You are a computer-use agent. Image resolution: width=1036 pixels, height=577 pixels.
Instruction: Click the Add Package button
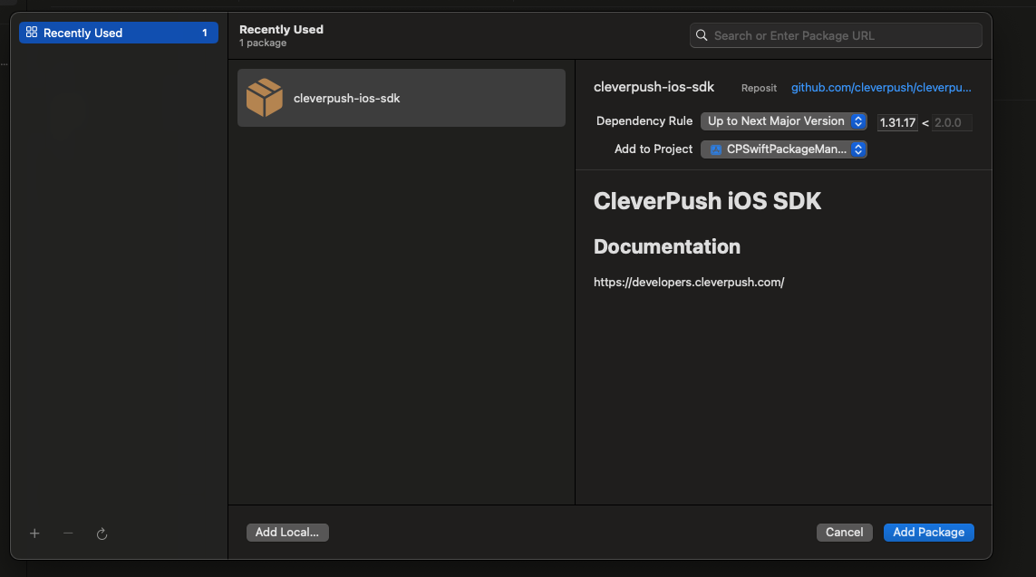click(928, 532)
